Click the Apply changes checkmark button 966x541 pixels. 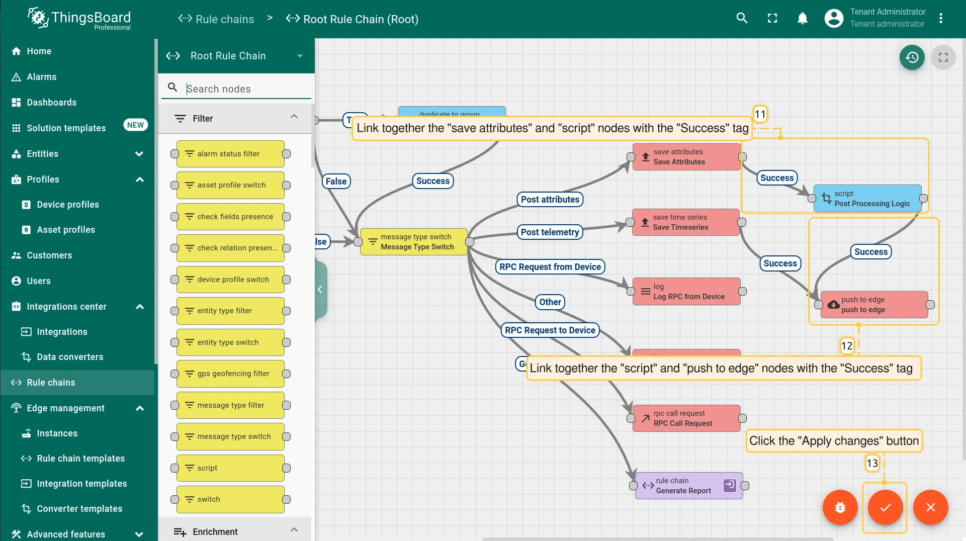pos(885,507)
